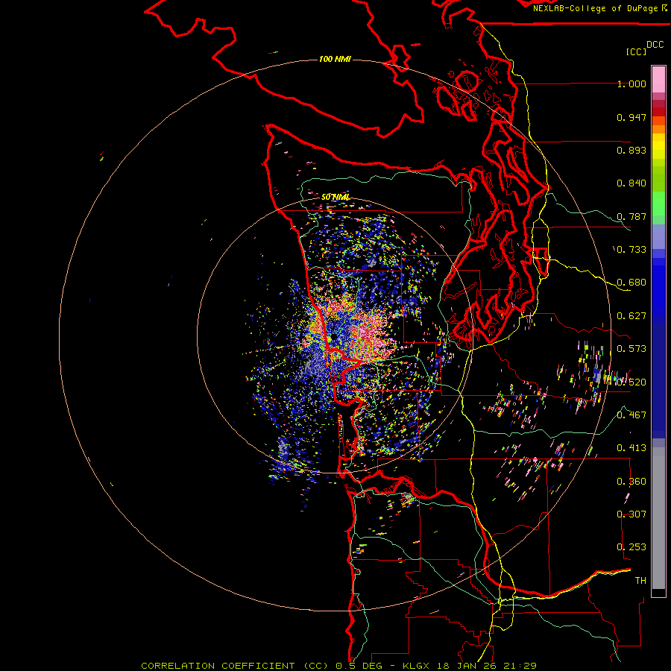671x671 pixels.
Task: Click the 50 NMI range ring label
Action: (335, 197)
